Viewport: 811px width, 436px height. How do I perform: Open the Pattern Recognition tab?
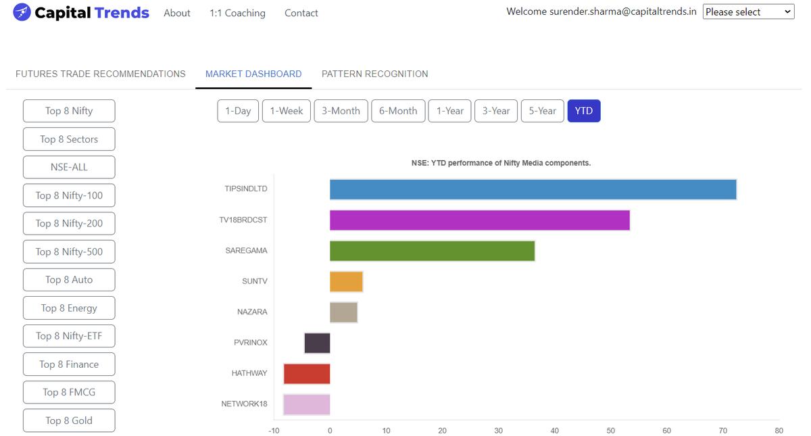point(375,74)
